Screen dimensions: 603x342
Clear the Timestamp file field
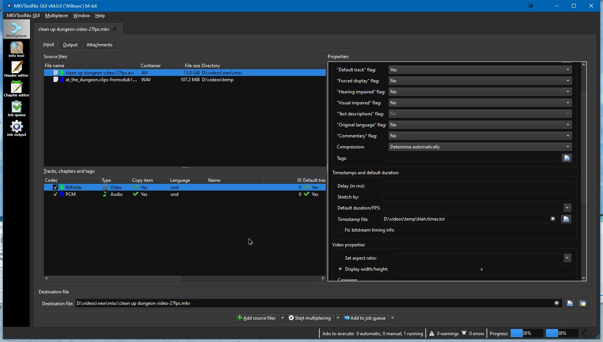pos(553,219)
